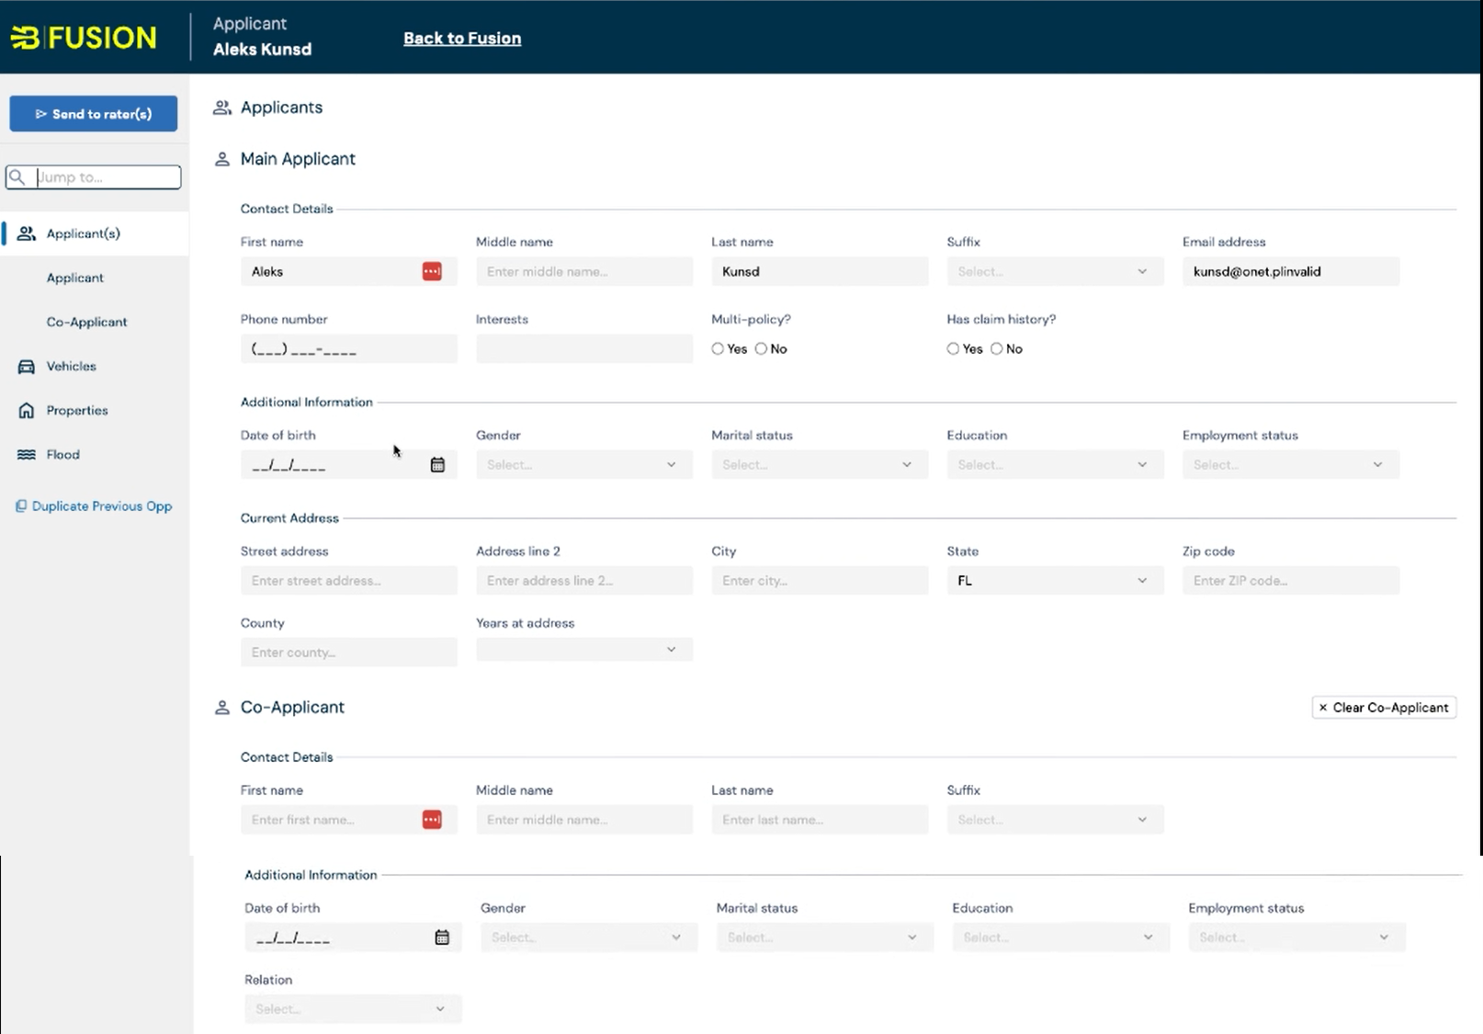Click the Interests field
Screen dimensions: 1483x1034
click(584, 349)
